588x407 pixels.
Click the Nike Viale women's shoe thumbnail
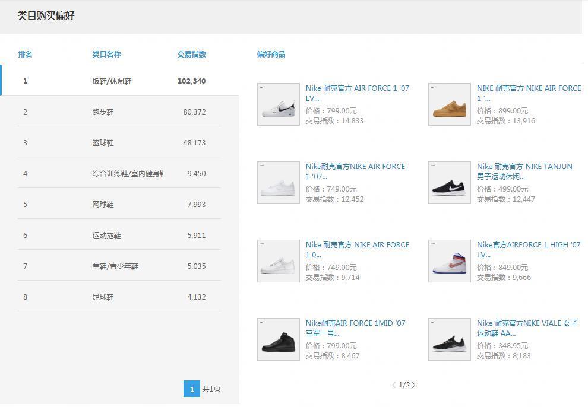(x=449, y=339)
